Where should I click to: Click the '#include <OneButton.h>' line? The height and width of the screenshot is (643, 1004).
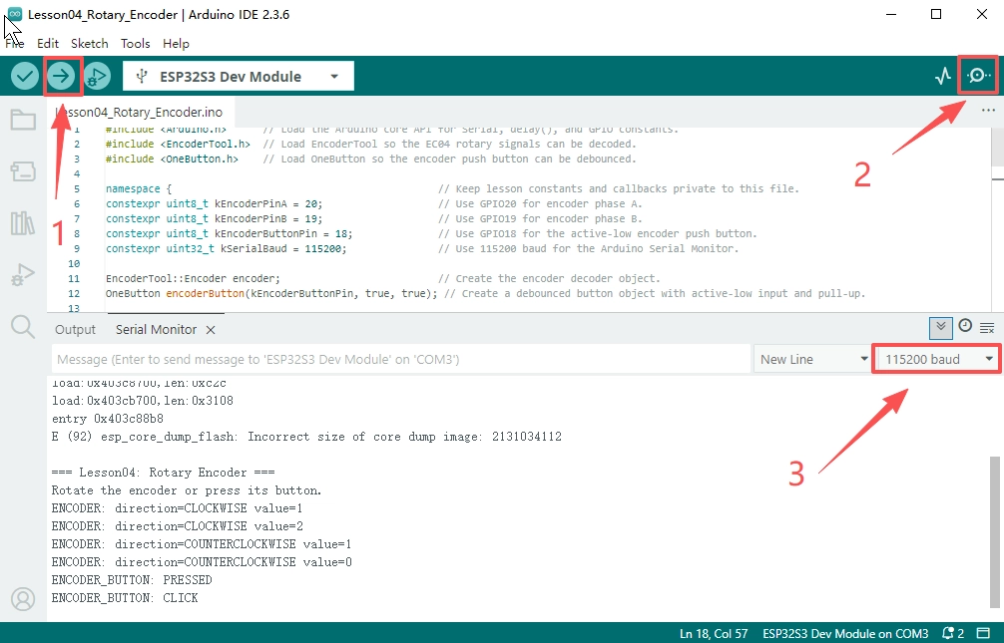click(173, 159)
